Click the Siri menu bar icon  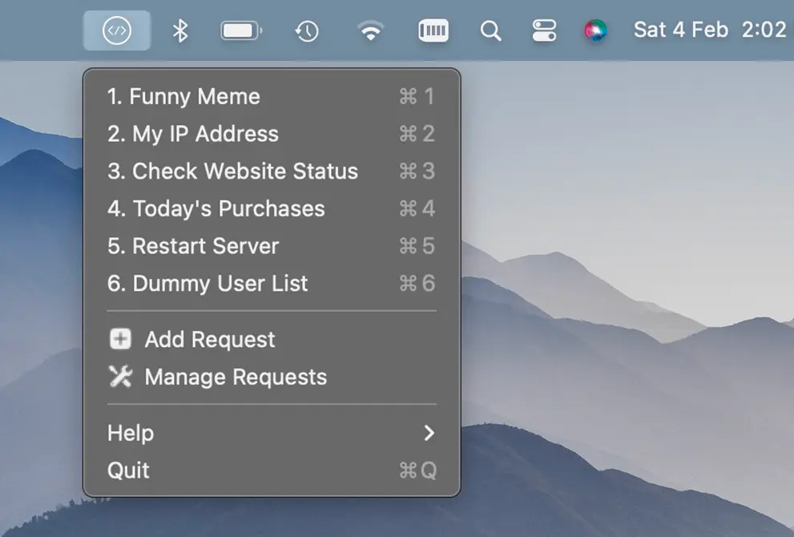coord(596,30)
